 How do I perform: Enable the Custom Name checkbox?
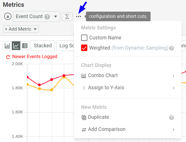coord(84,38)
